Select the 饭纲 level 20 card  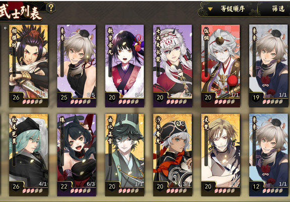[x=220, y=66]
